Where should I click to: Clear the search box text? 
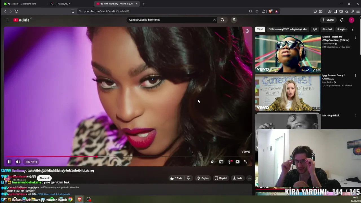214,20
